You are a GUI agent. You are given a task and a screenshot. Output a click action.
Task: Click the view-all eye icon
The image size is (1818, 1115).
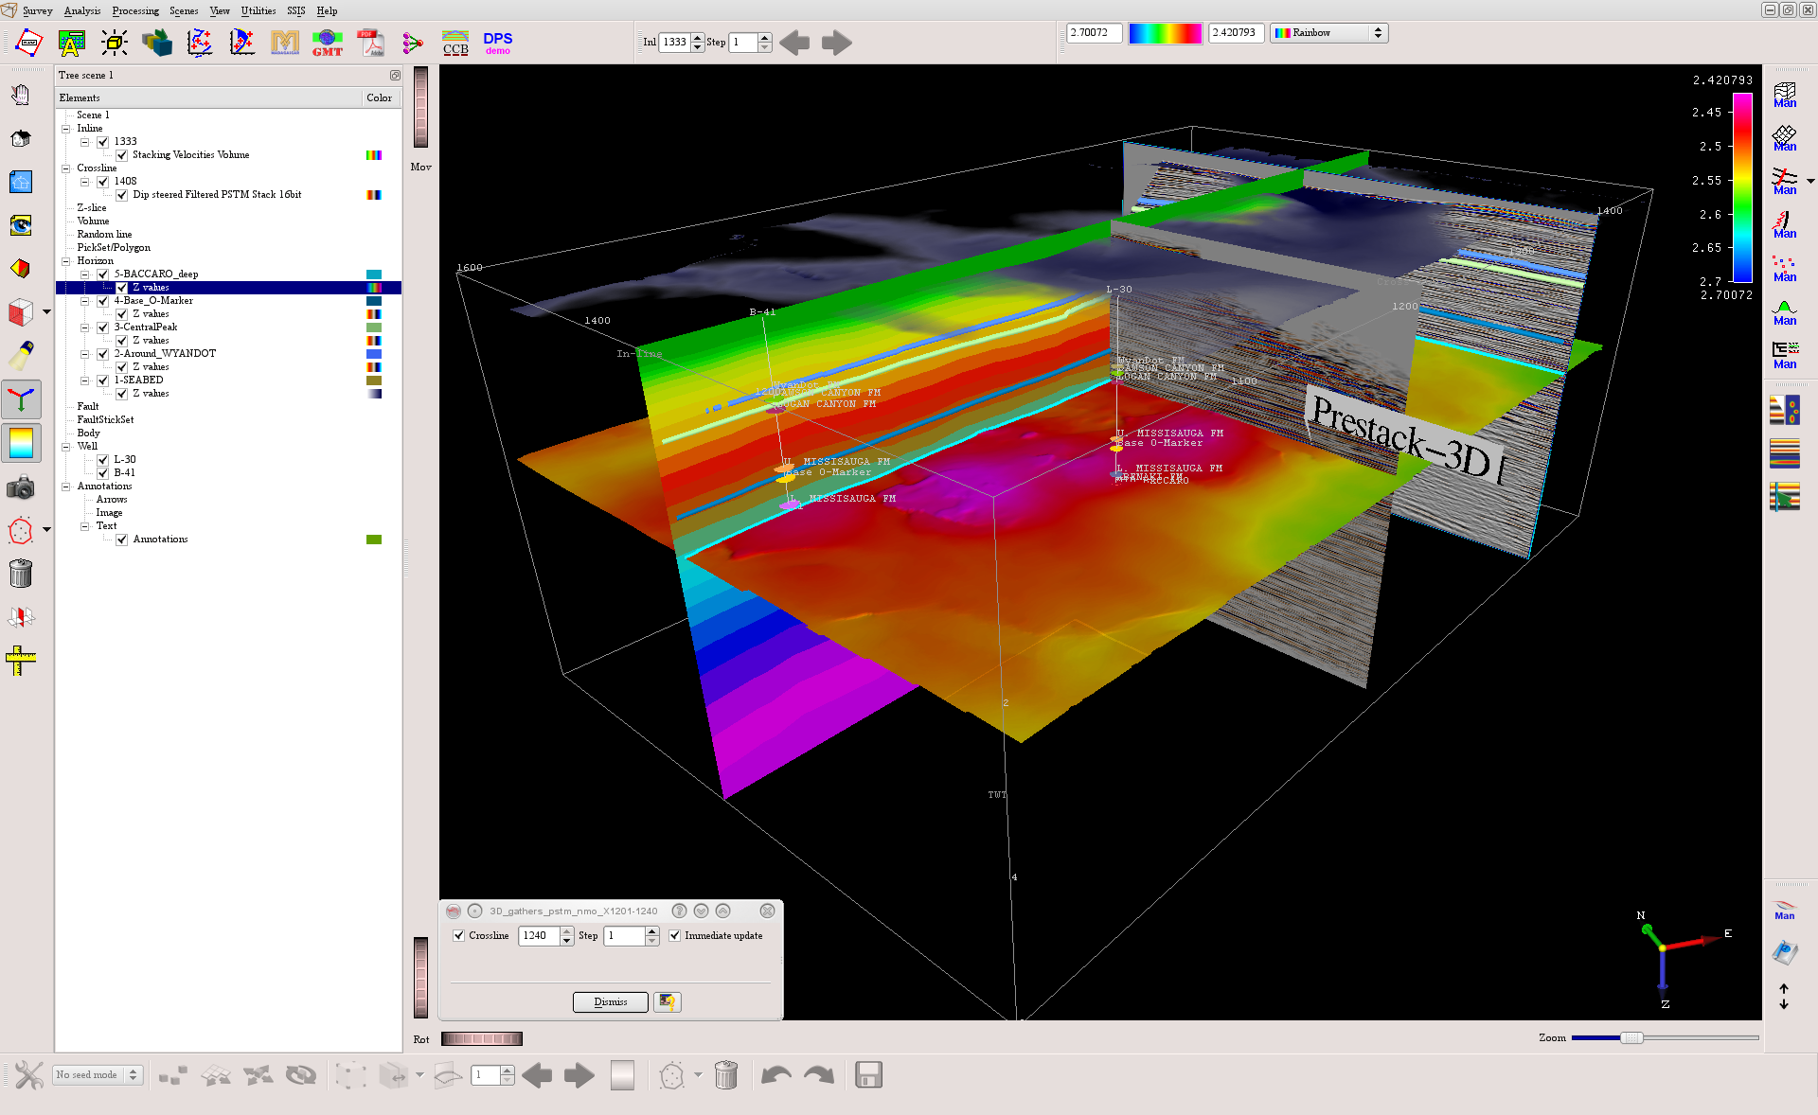coord(21,225)
